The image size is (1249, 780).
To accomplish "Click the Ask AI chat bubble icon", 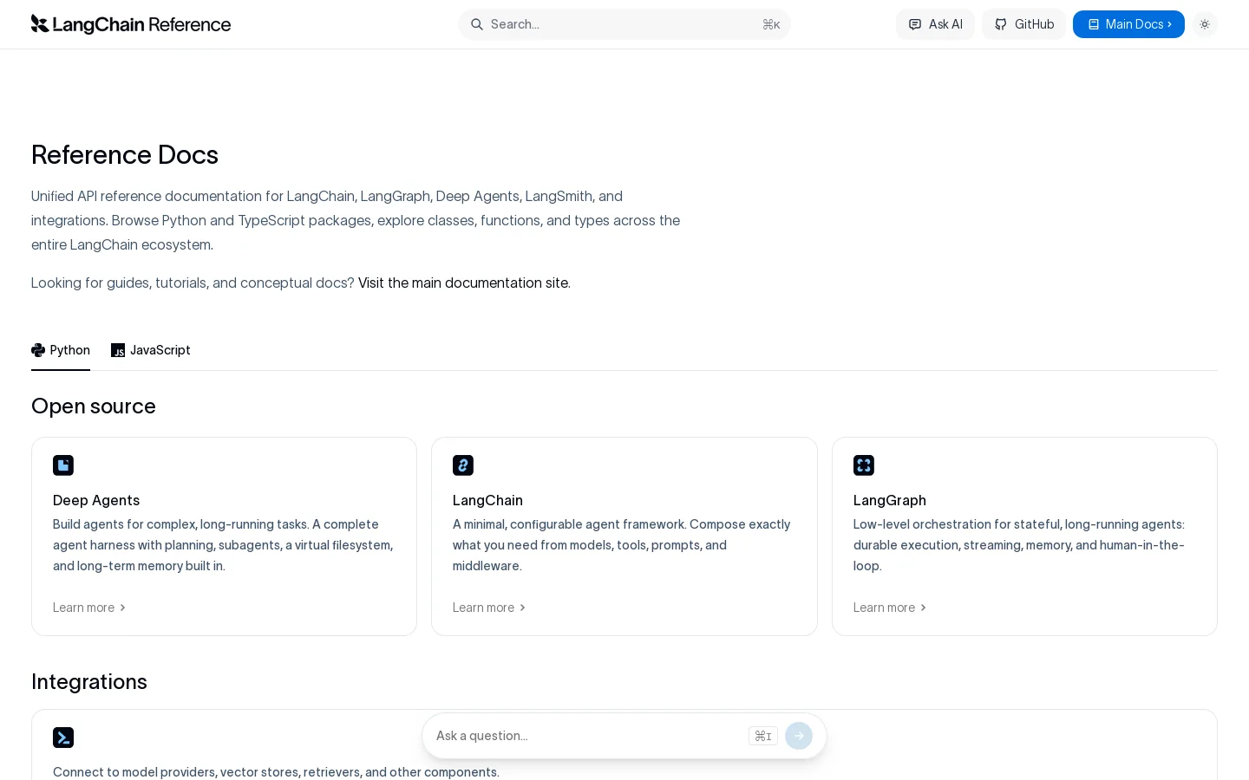I will coord(915,24).
